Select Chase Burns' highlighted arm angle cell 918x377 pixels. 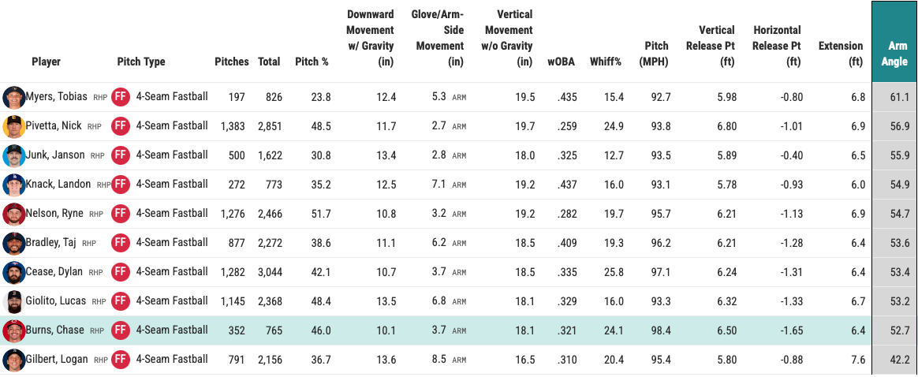pyautogui.click(x=894, y=330)
